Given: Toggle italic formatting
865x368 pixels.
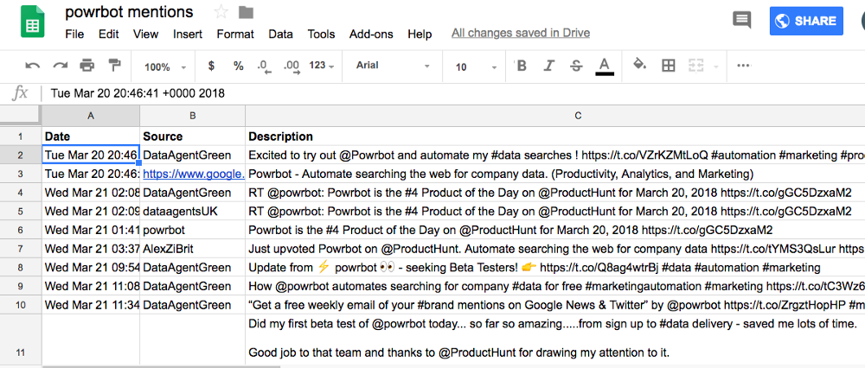Looking at the screenshot, I should tap(548, 67).
